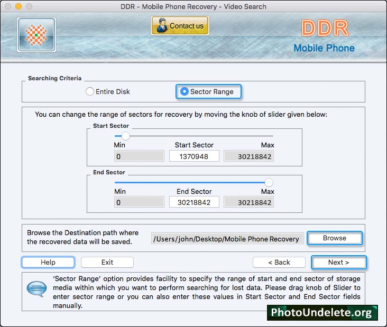Image resolution: width=387 pixels, height=327 pixels.
Task: Click the End Sector Min field
Action: click(139, 202)
